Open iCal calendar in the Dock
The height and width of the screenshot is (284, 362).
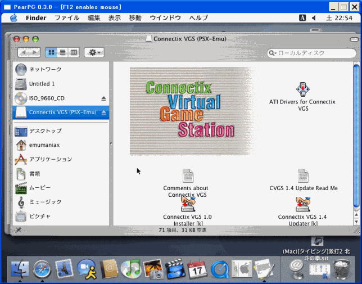point(197,269)
